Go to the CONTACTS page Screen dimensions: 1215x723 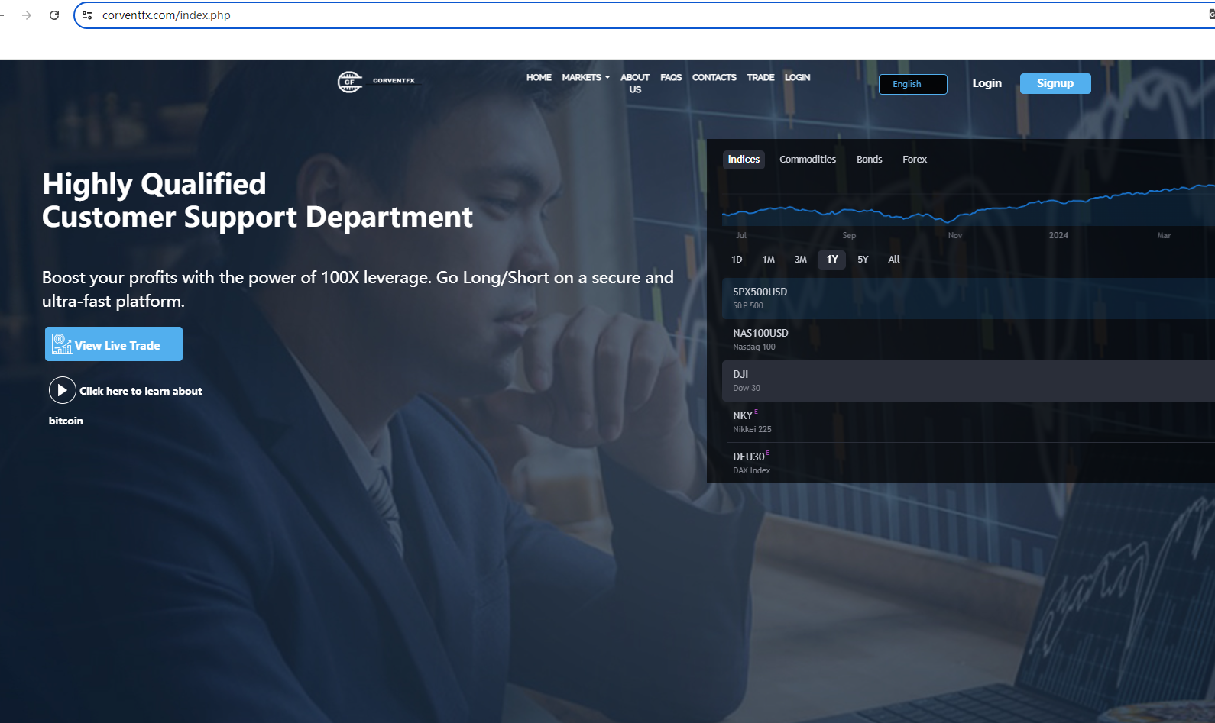pyautogui.click(x=714, y=78)
